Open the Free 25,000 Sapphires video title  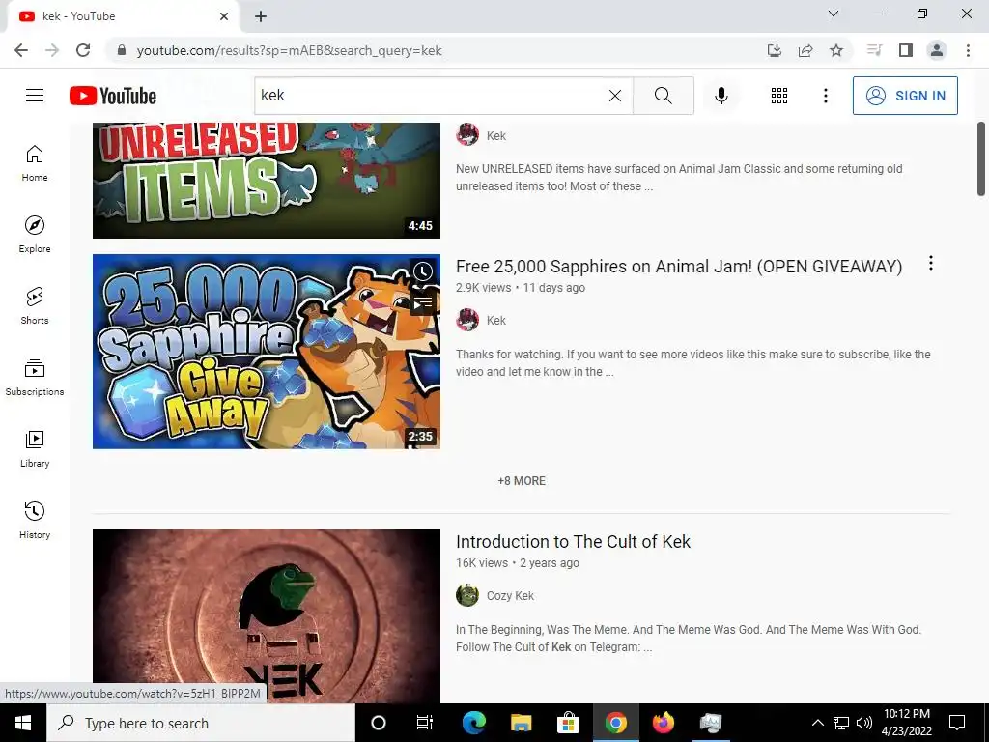[x=679, y=267]
